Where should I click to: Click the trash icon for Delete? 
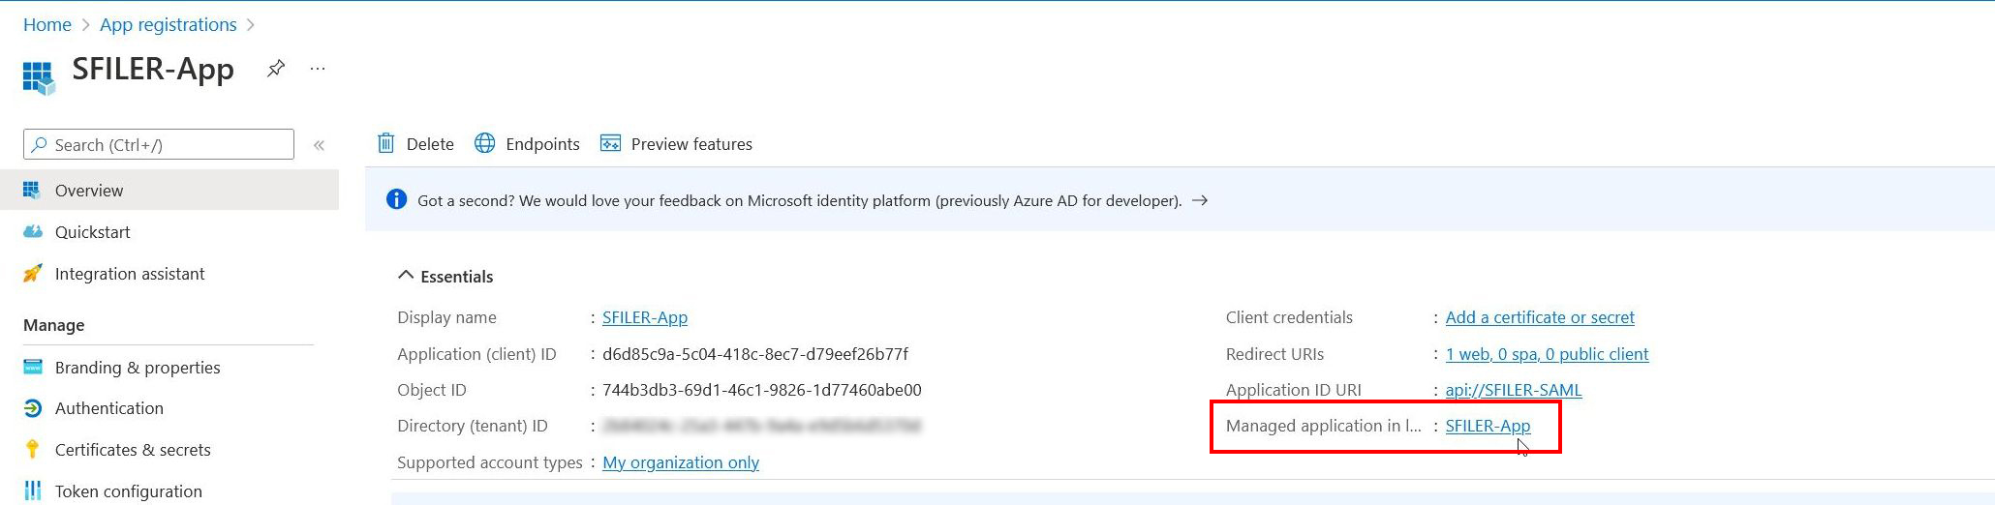coord(385,143)
